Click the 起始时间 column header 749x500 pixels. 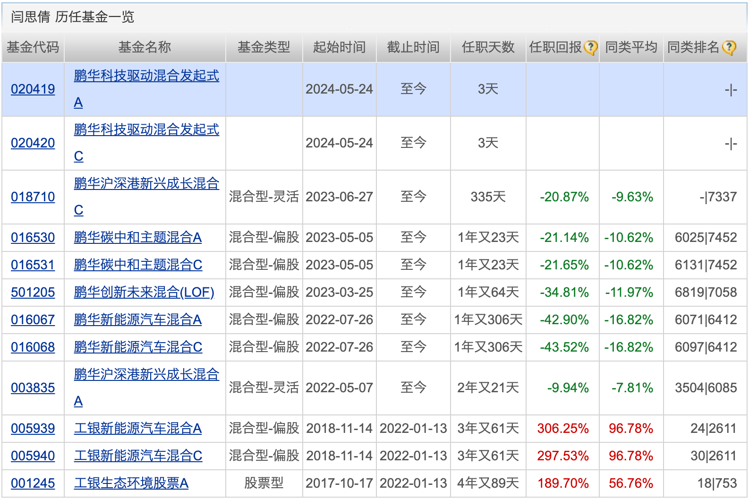coord(340,47)
